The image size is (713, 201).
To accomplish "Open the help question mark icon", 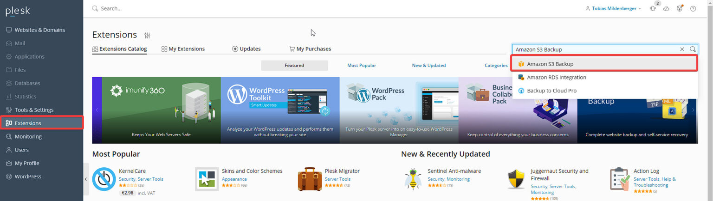I will coord(693,8).
